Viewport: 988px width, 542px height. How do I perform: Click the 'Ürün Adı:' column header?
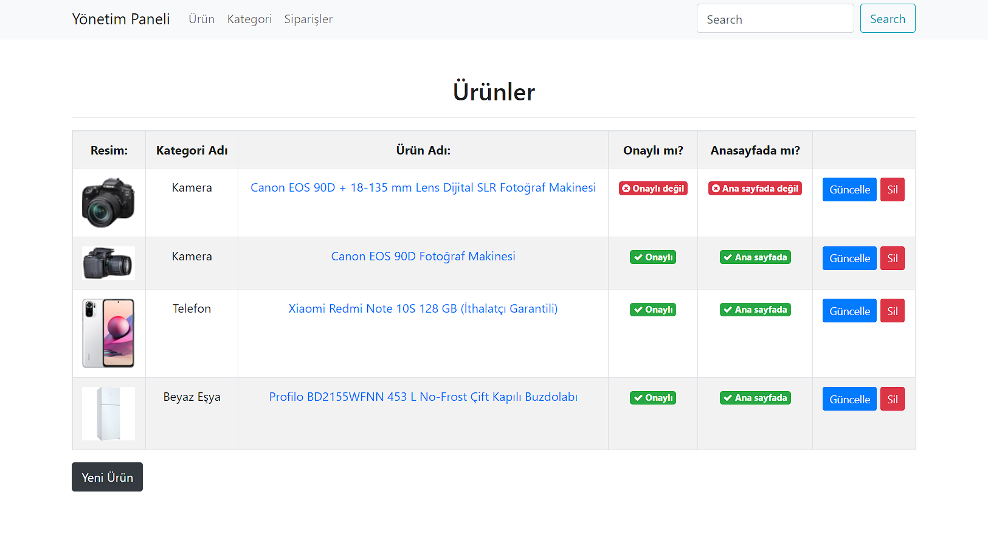pyautogui.click(x=423, y=150)
